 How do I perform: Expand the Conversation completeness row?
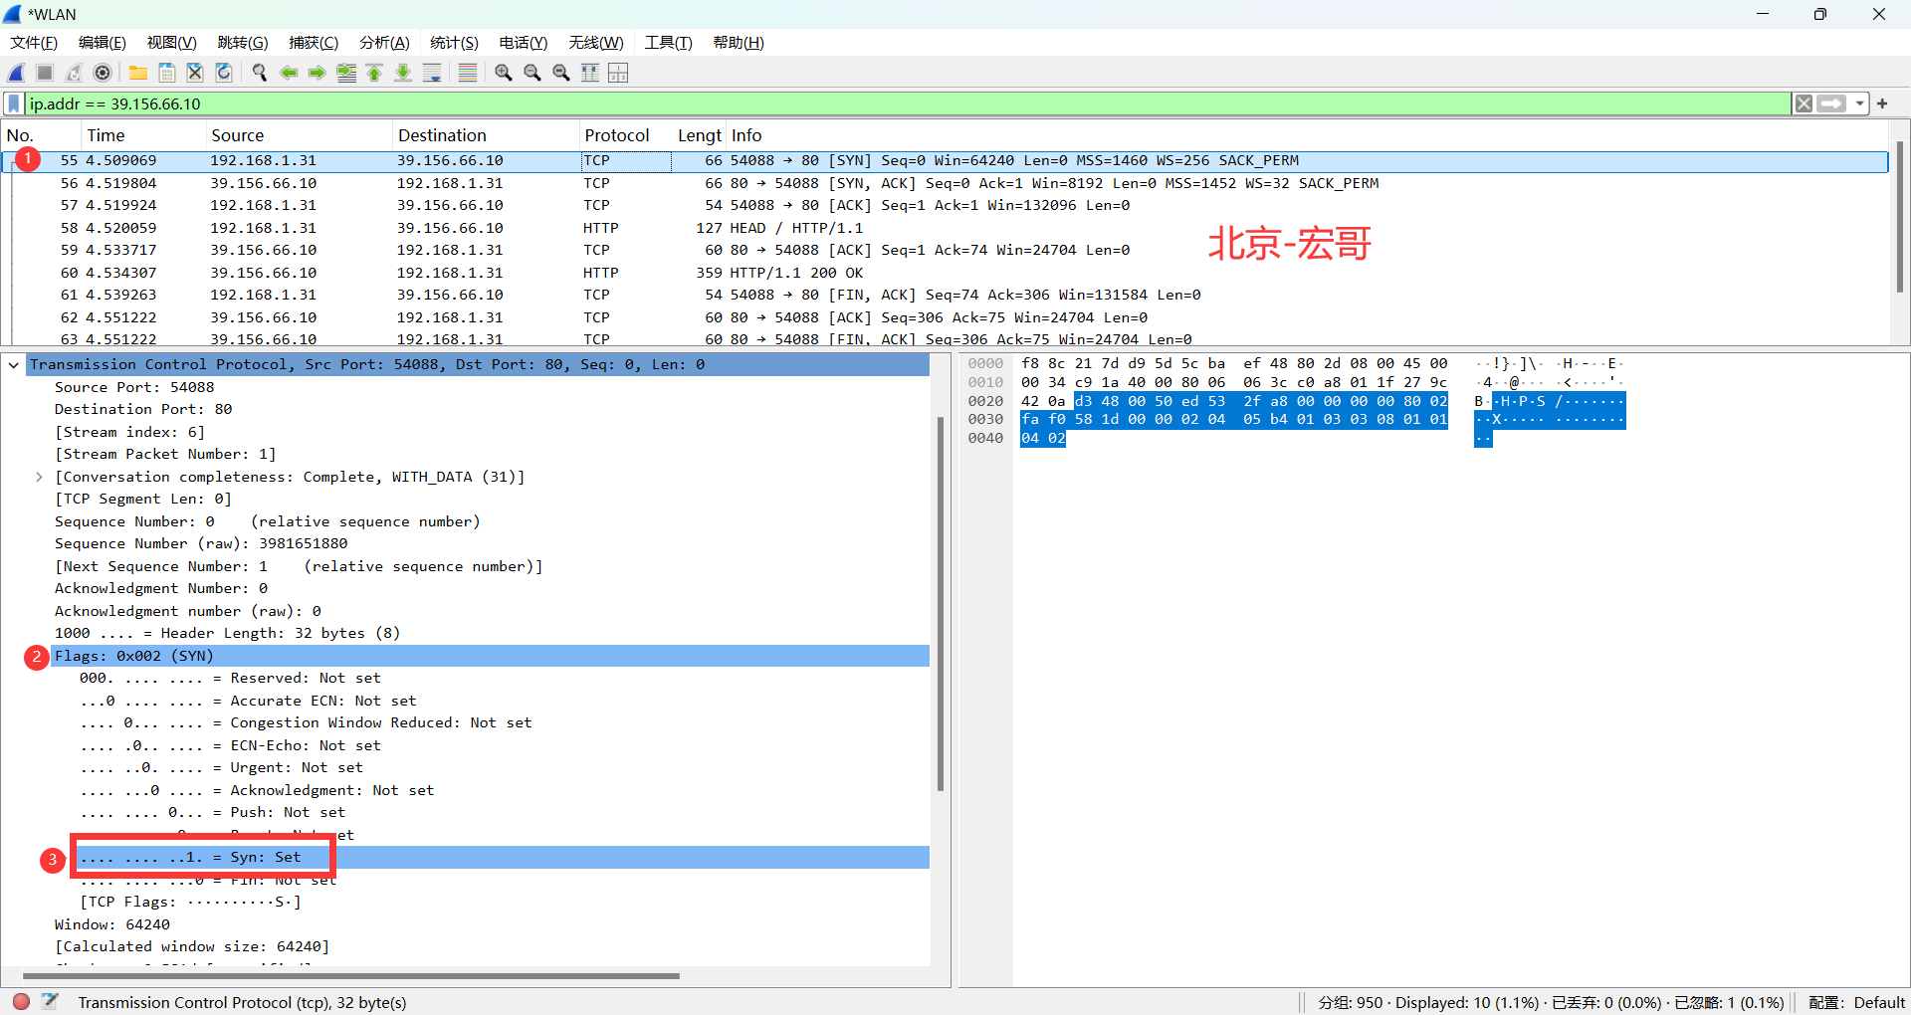39,477
